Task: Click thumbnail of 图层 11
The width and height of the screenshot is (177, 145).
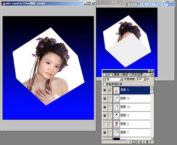Action: pyautogui.click(x=117, y=107)
